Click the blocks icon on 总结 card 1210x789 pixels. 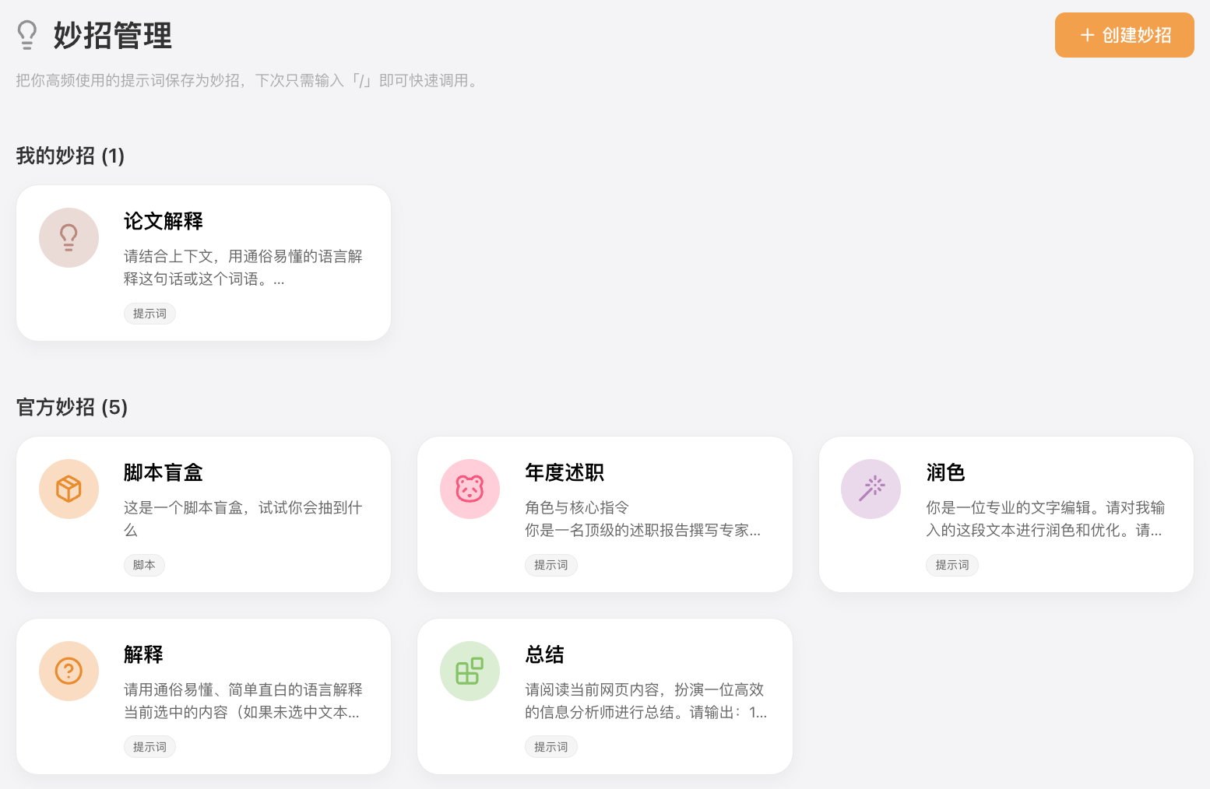pyautogui.click(x=470, y=671)
